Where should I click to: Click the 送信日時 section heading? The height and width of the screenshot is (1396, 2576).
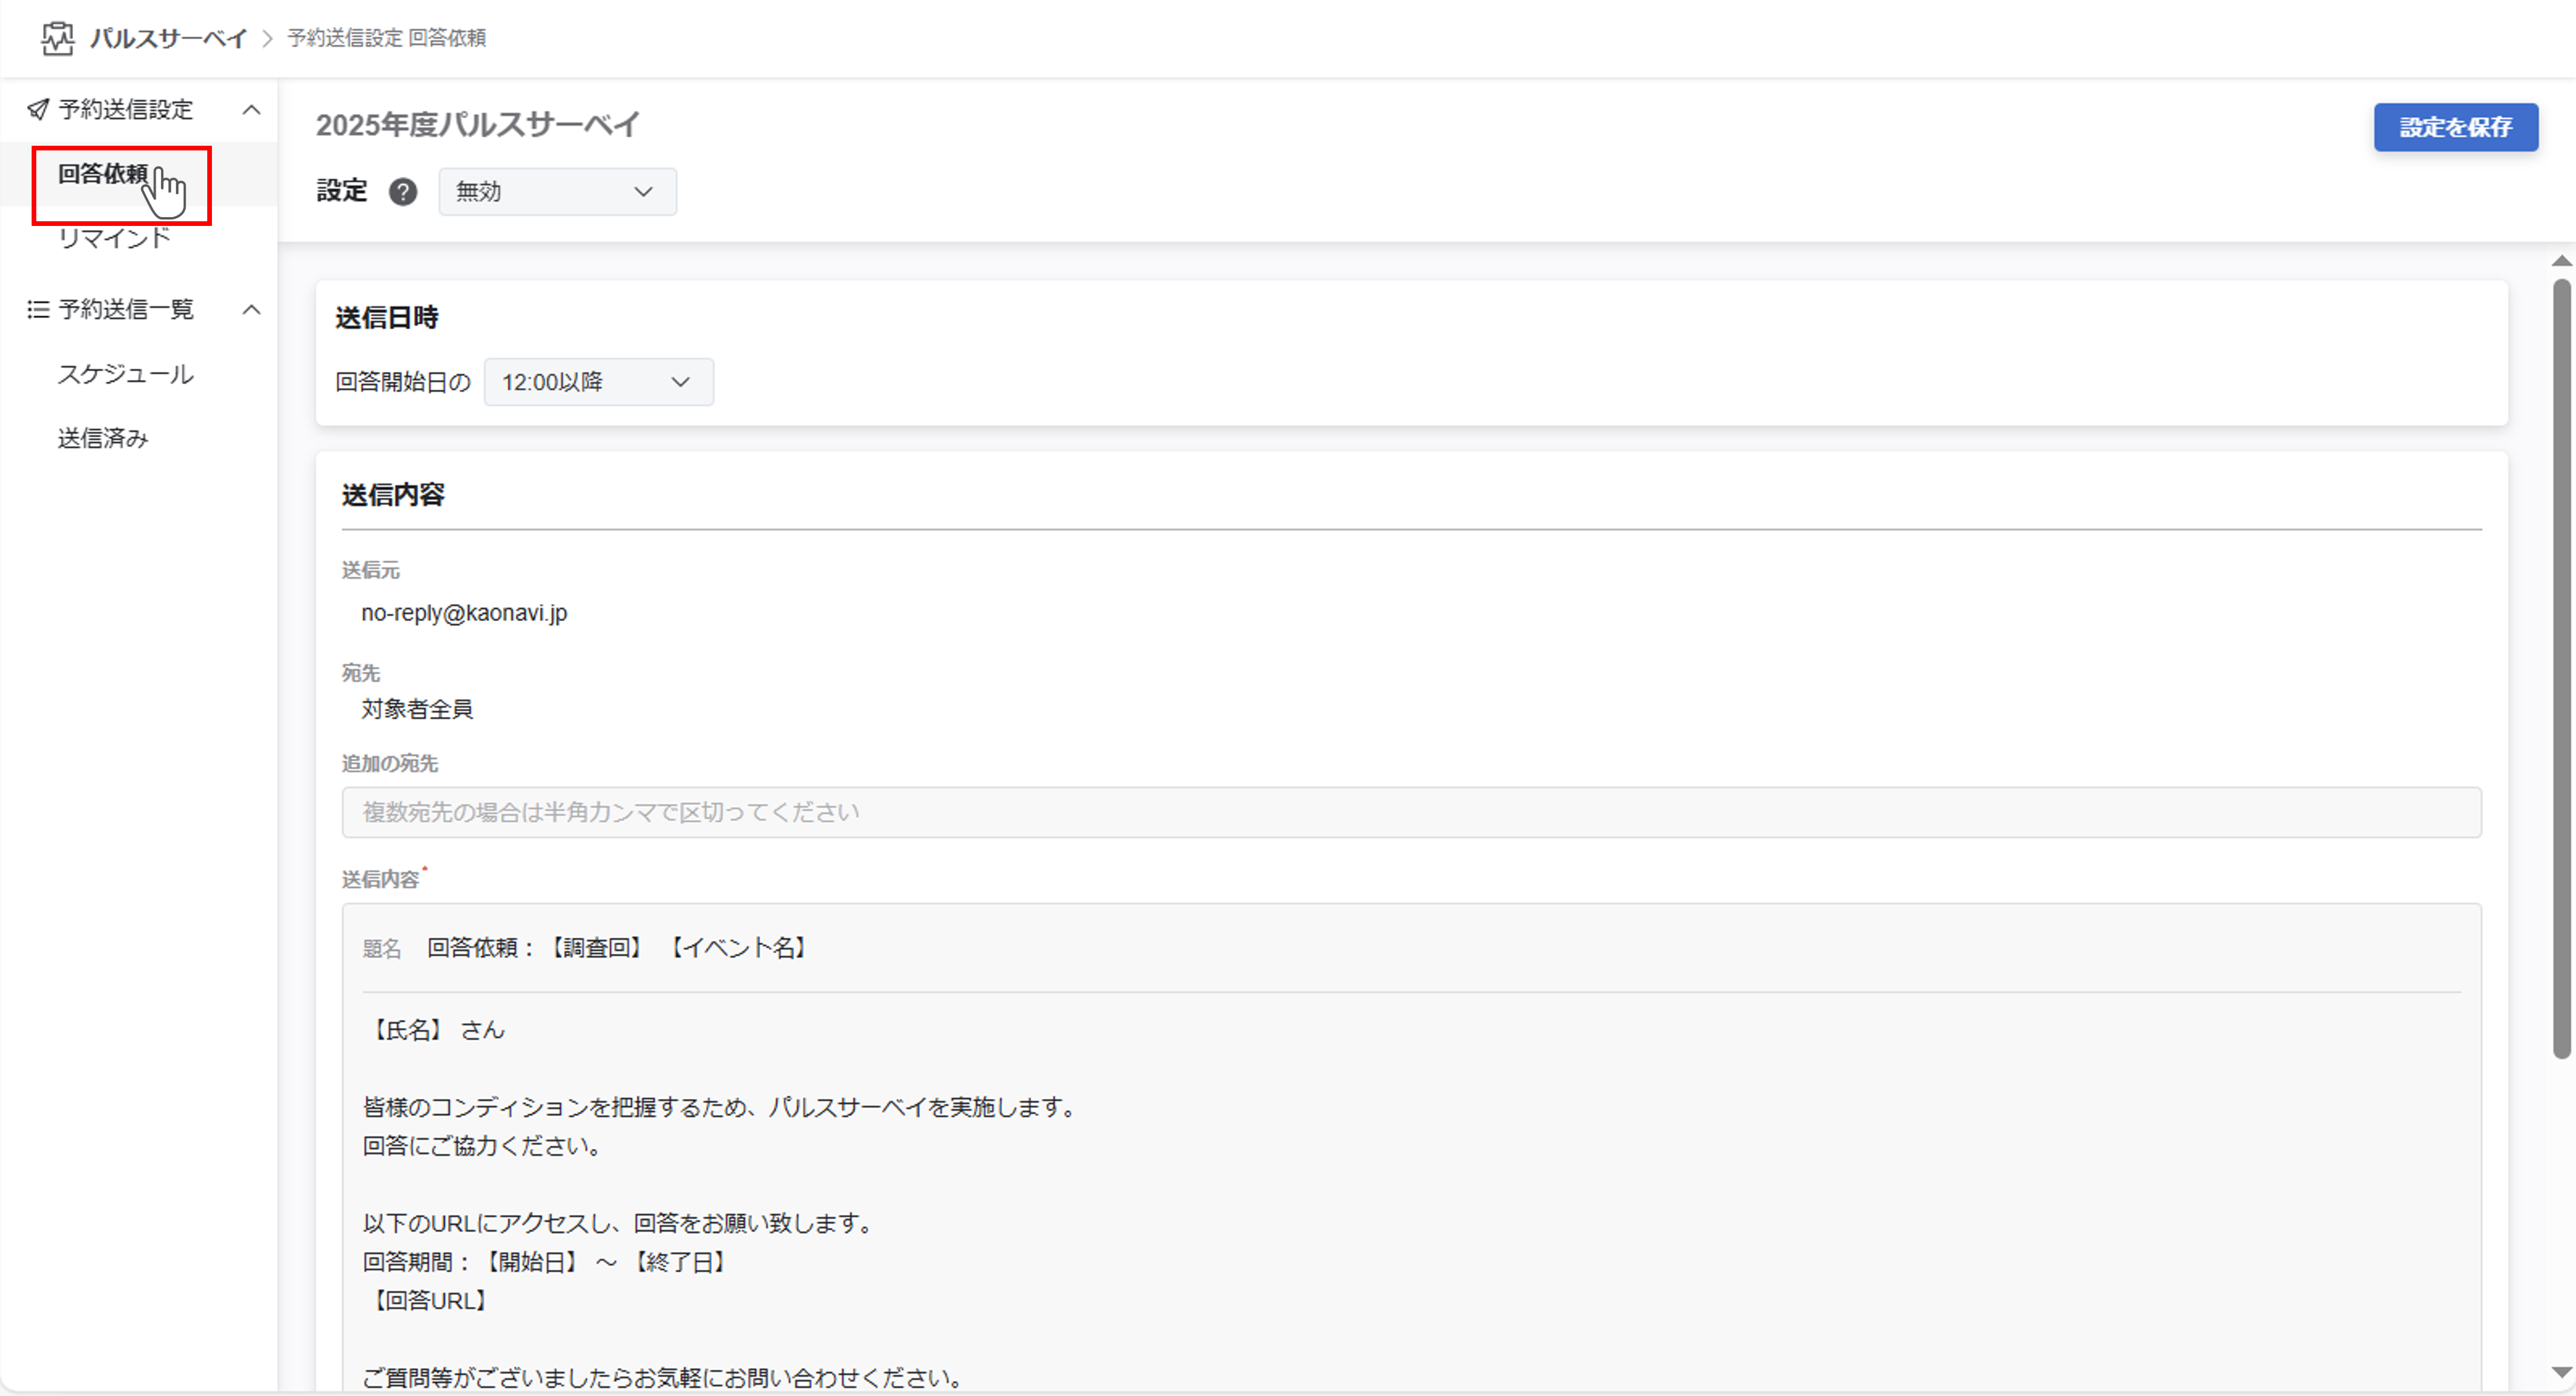[x=387, y=318]
